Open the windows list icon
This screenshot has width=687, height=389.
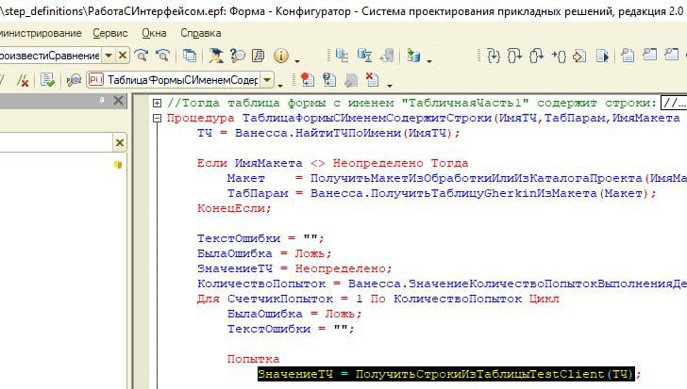click(x=190, y=56)
